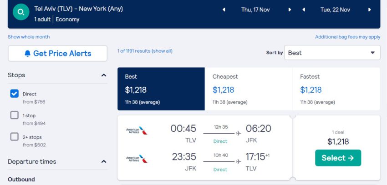Enable the 1 stop filter
387x185 pixels.
(x=14, y=115)
